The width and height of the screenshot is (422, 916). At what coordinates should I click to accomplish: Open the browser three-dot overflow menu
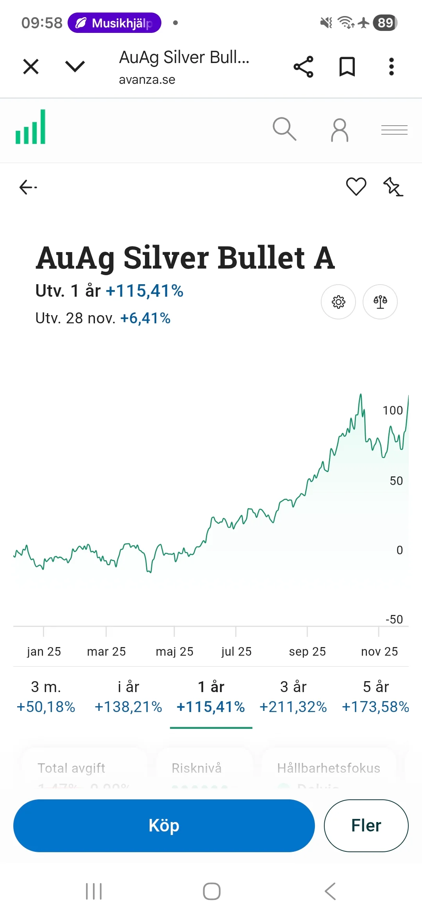(391, 67)
